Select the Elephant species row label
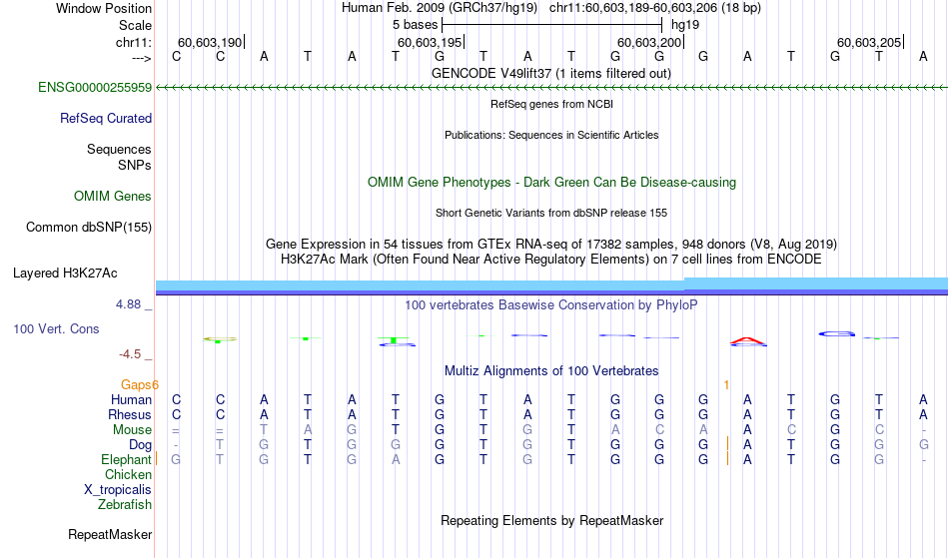 126,460
